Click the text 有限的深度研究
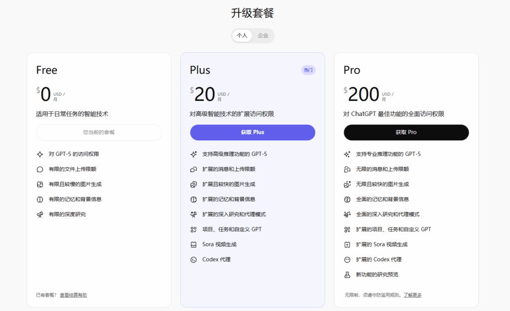 pos(67,214)
